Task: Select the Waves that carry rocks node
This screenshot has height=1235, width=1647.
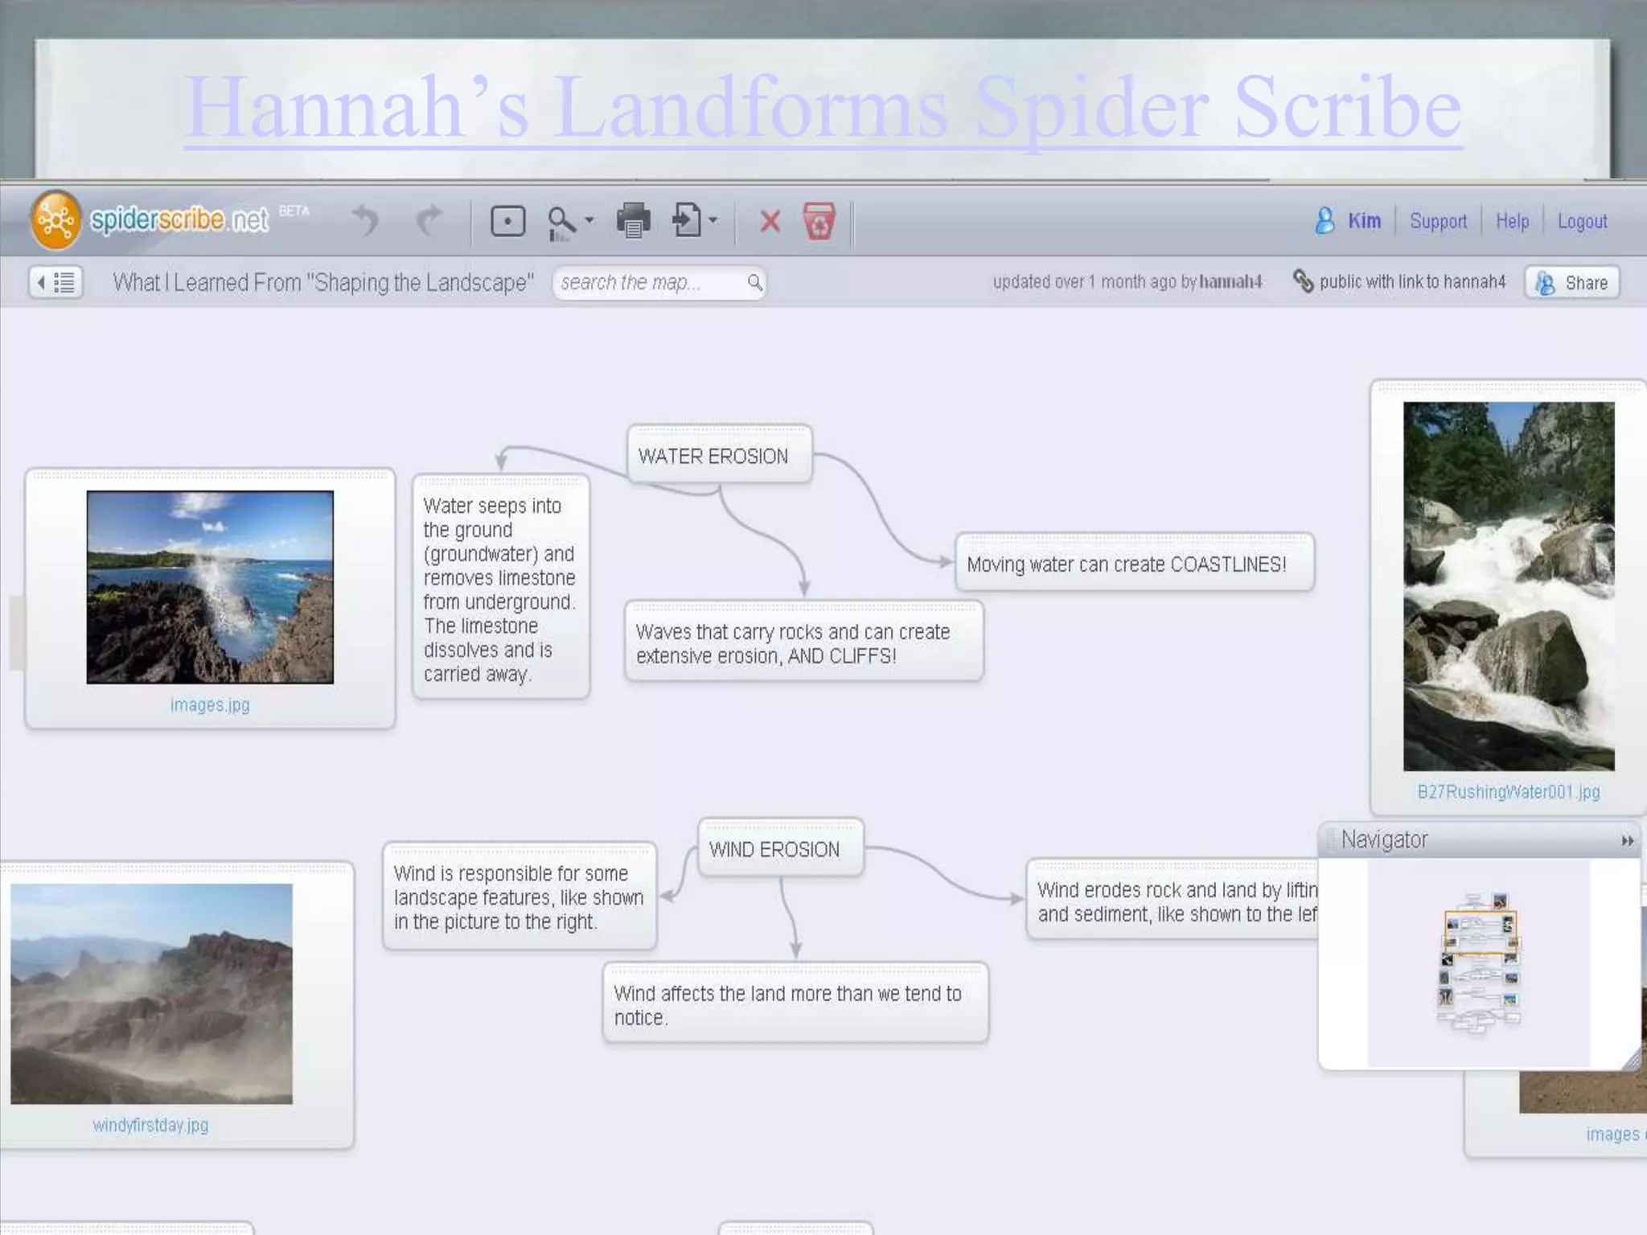Action: click(x=803, y=642)
